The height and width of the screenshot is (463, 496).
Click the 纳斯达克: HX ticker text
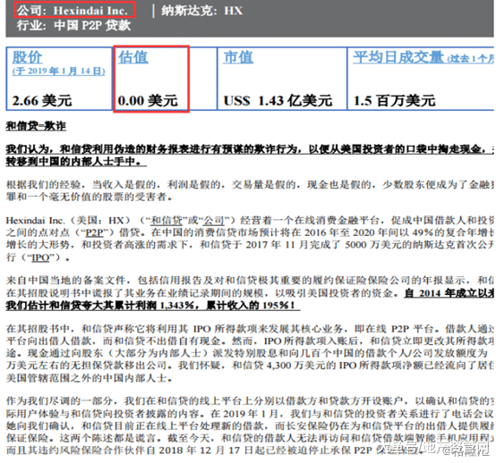201,11
